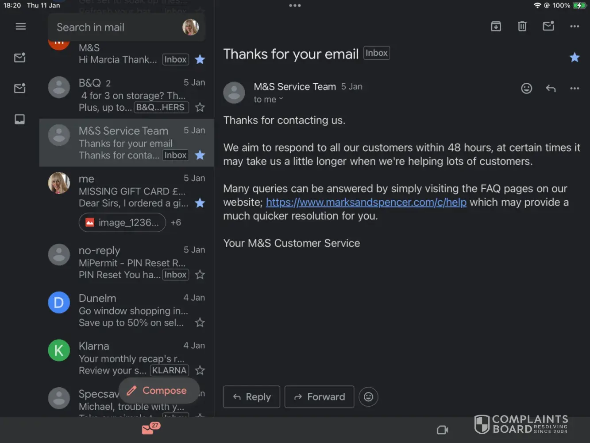Compose a new email
The height and width of the screenshot is (443, 590).
pyautogui.click(x=159, y=390)
